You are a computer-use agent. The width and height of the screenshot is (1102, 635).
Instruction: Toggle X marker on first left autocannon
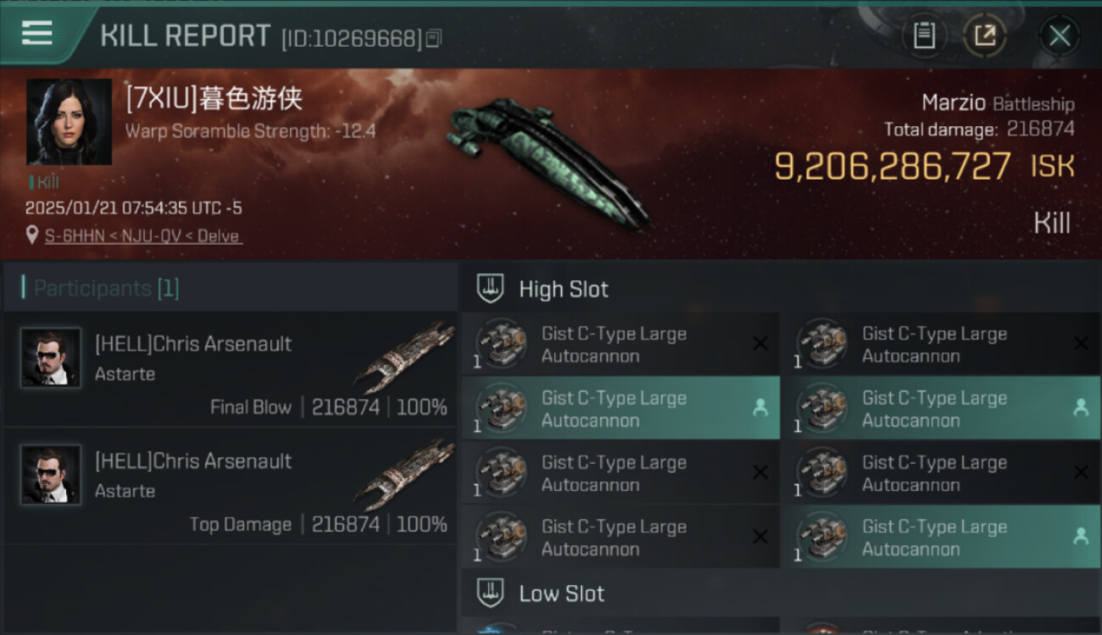tap(760, 344)
